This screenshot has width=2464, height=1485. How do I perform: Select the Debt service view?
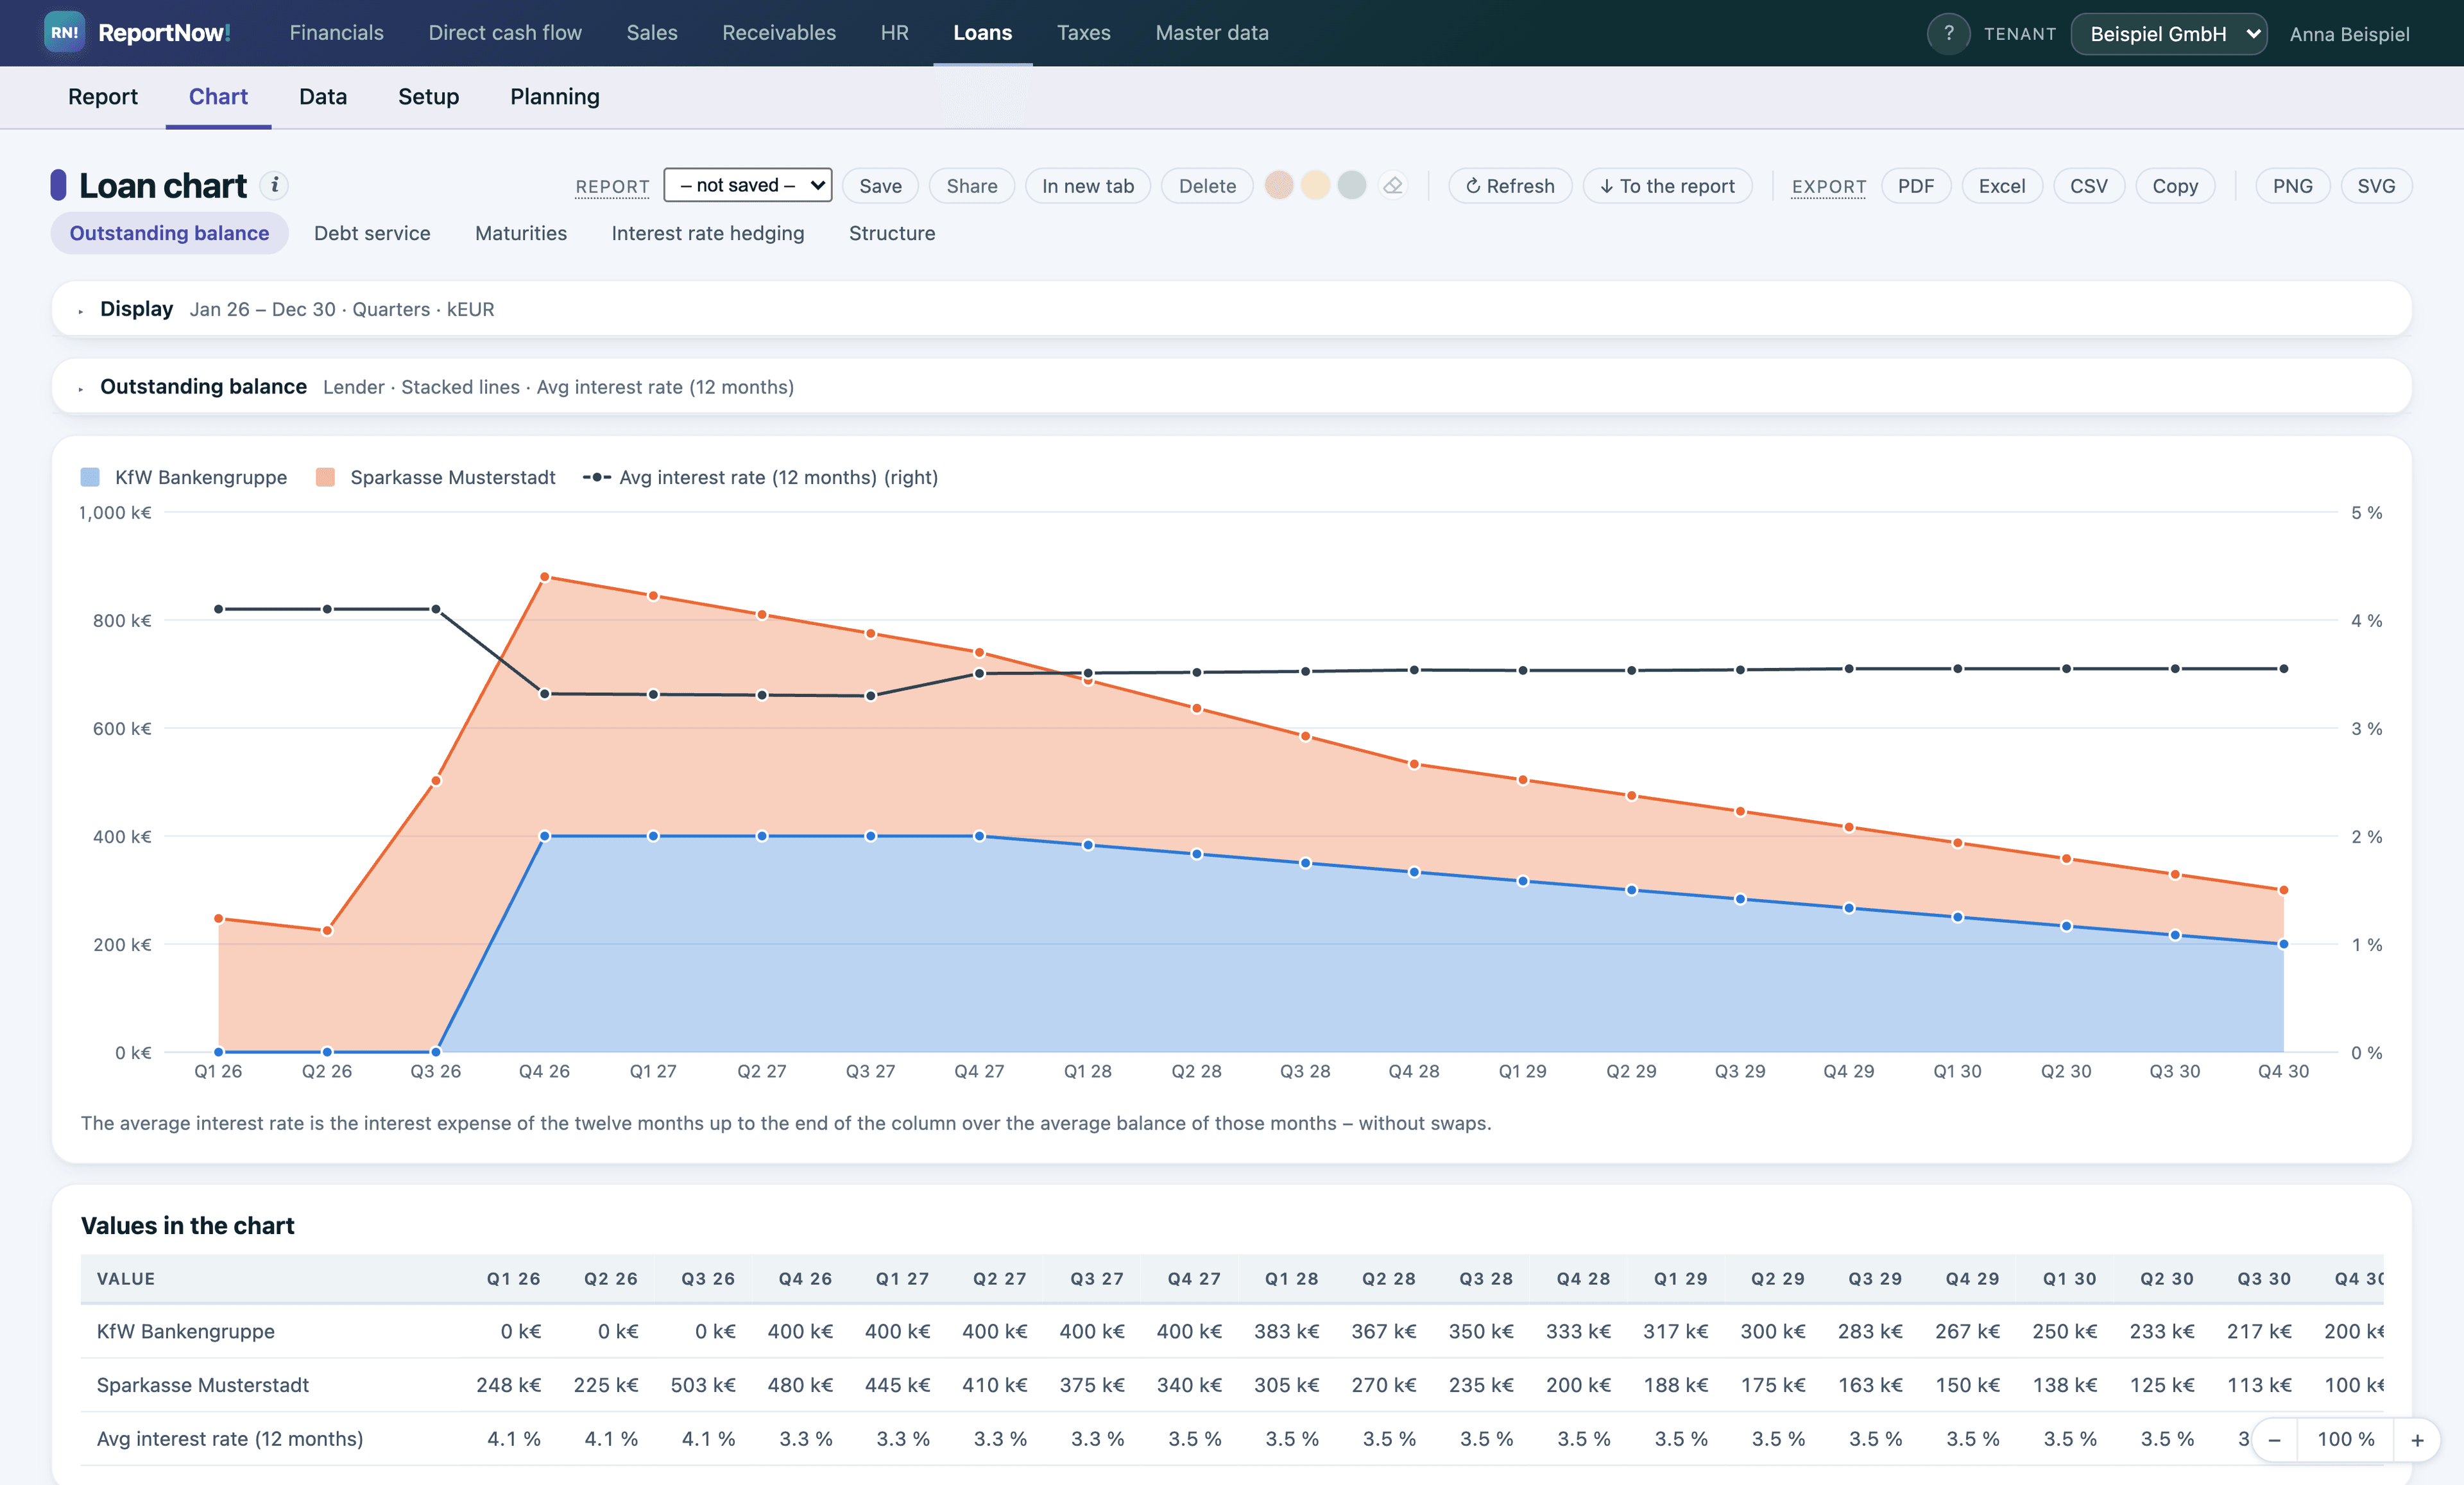[372, 233]
